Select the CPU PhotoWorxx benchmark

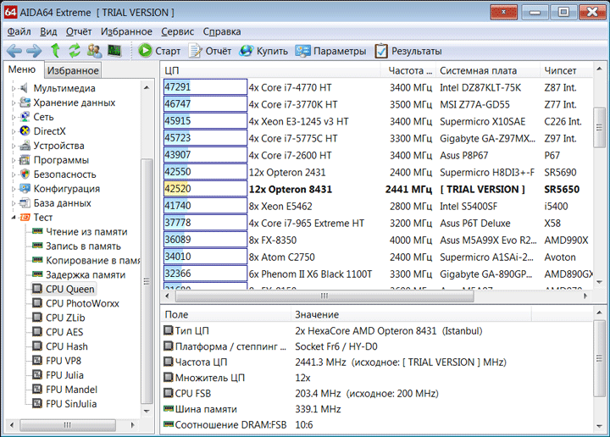coord(82,303)
